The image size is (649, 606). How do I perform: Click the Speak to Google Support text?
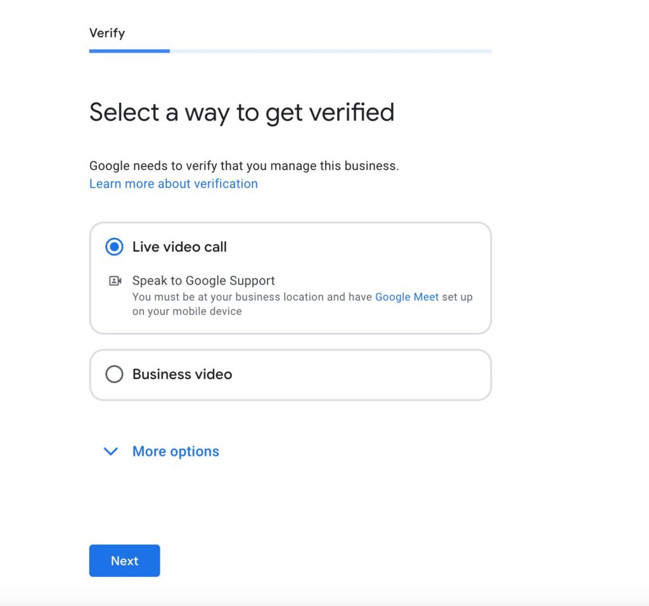[x=203, y=281]
